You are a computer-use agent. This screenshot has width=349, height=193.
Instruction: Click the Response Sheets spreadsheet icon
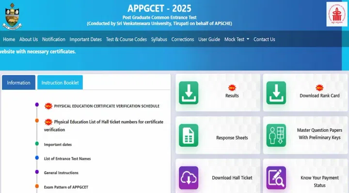point(189,135)
